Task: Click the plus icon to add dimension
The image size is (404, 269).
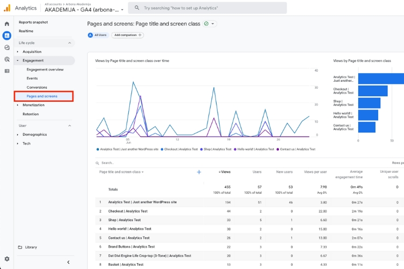Action: [x=199, y=172]
